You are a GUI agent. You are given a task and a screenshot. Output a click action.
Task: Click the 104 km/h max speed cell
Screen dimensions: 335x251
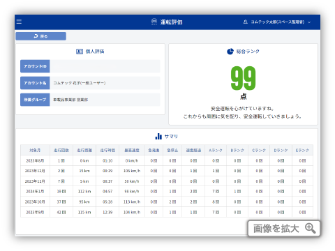coord(132,212)
